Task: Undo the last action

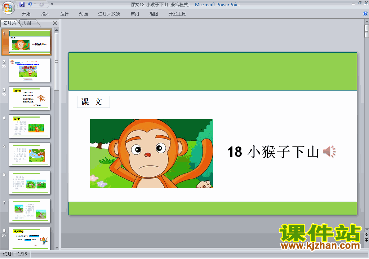Action: pos(30,4)
